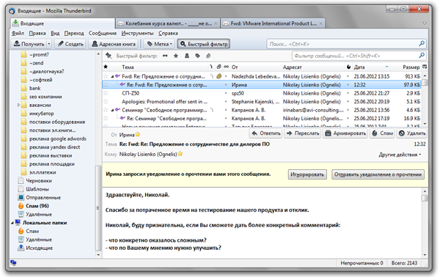Click the Получить (Get Mail) button
The image size is (440, 277).
[x=29, y=44]
